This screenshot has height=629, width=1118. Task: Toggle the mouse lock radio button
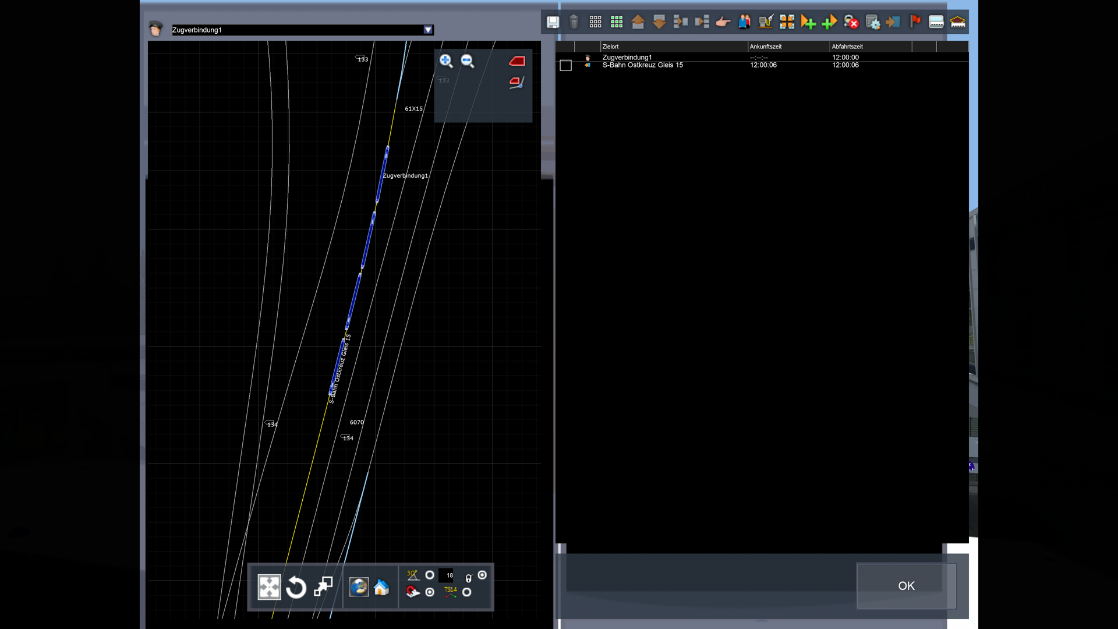tap(482, 575)
